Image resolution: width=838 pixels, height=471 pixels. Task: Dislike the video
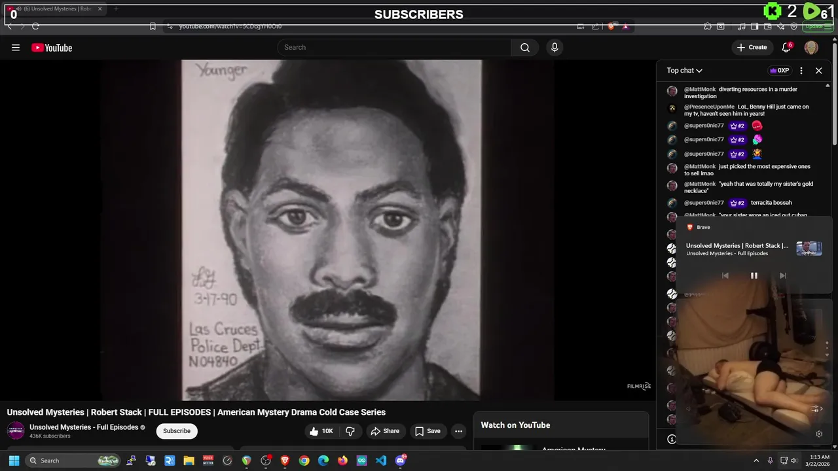[x=350, y=431]
